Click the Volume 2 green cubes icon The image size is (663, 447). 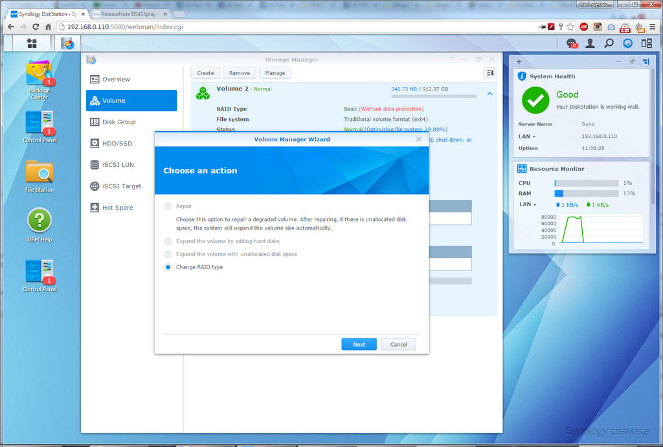point(203,93)
